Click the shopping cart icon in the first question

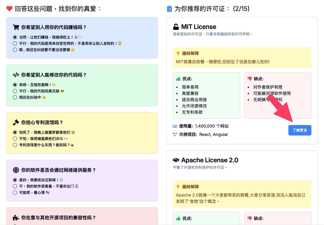tap(16, 27)
